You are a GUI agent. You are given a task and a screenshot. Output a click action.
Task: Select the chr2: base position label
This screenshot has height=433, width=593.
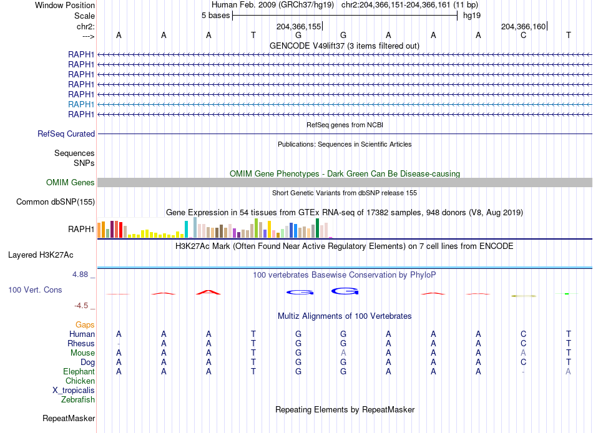point(86,26)
